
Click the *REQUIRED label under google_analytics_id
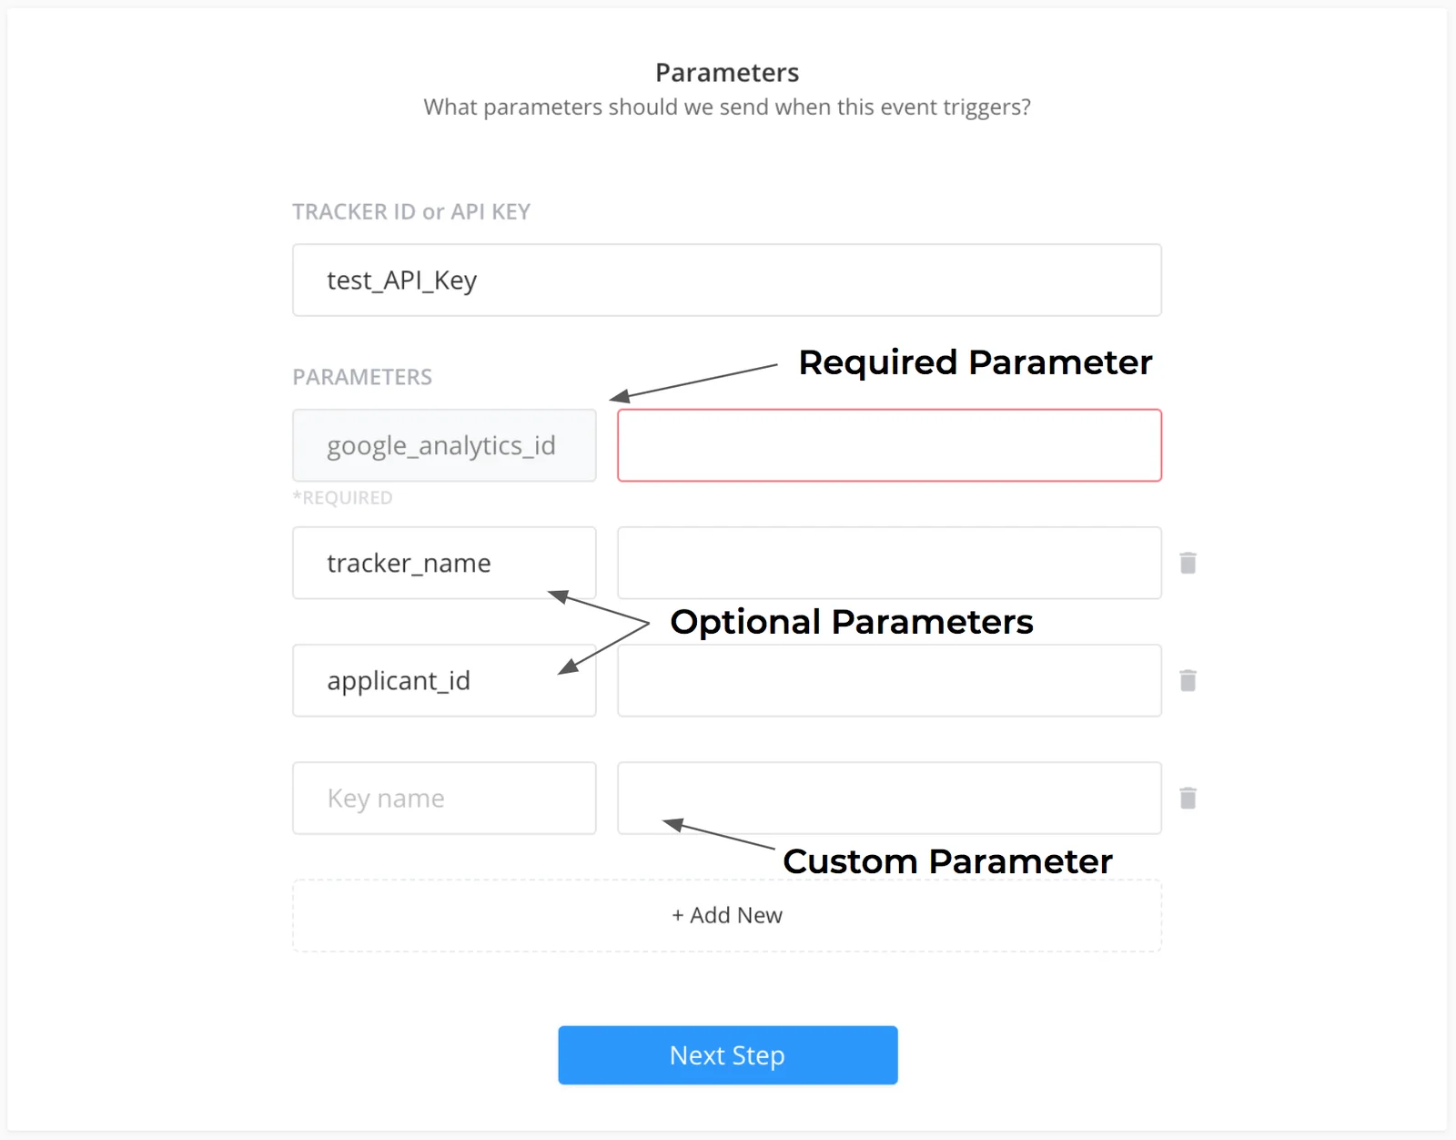[343, 498]
